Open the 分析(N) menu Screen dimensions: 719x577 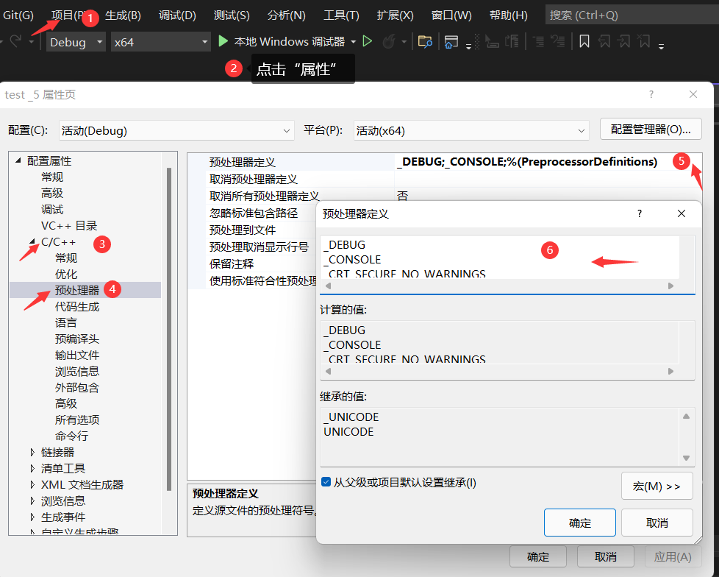coord(287,15)
